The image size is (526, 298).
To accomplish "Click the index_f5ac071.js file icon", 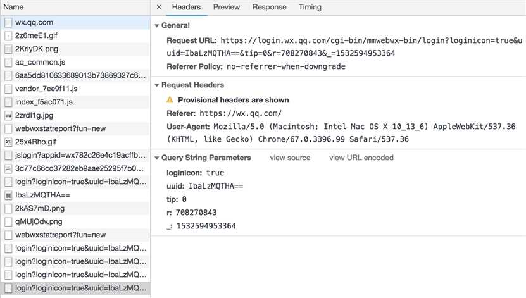I will pyautogui.click(x=8, y=102).
